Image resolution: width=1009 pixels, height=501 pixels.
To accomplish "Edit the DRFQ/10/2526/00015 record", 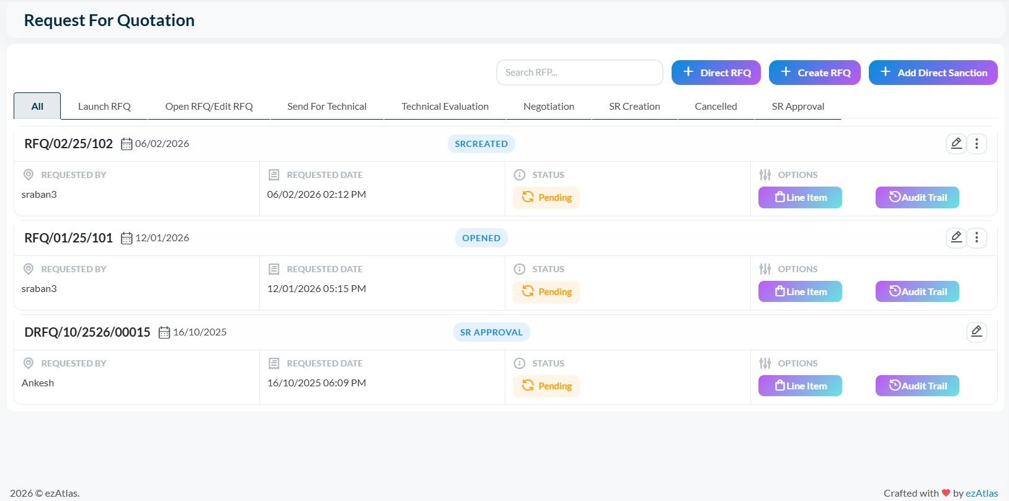I will point(976,332).
